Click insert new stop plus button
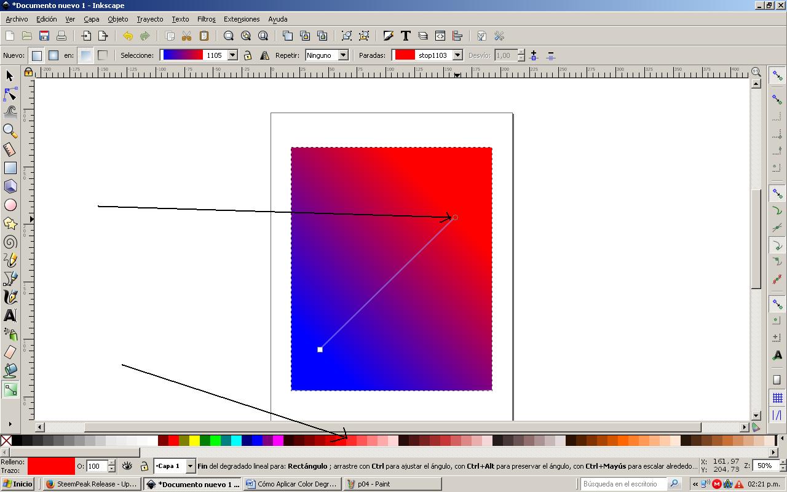The height and width of the screenshot is (492, 787). (533, 55)
